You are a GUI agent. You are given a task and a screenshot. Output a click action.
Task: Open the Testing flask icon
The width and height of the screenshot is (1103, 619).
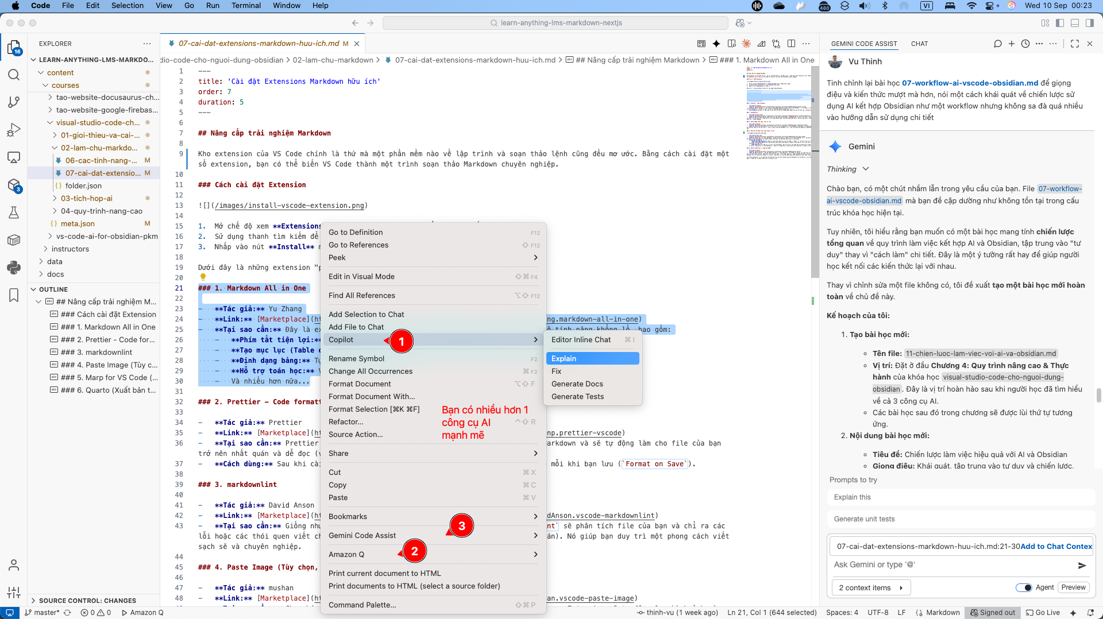pos(14,212)
